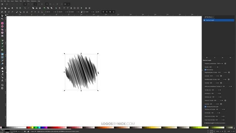Viewport: 236px width, 133px height.
Task: Select the Rectangle tool
Action: click(2, 23)
